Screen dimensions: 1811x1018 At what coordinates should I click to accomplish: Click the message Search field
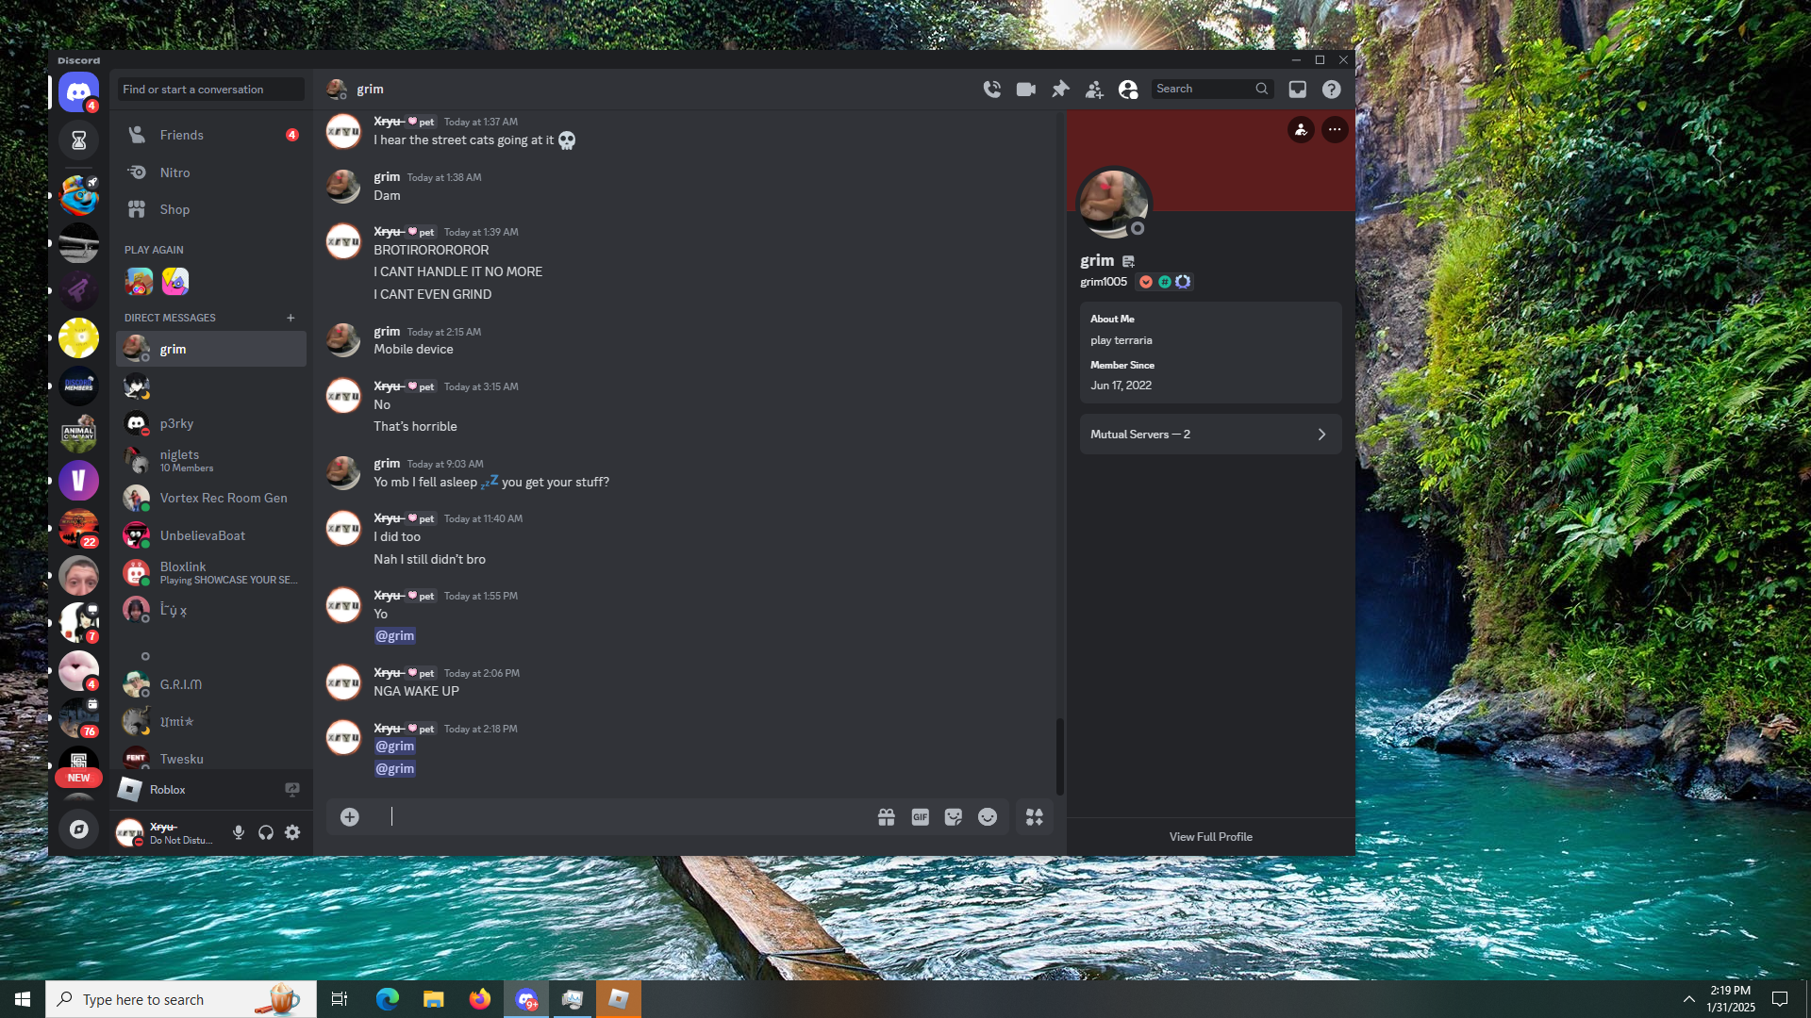click(x=1212, y=89)
